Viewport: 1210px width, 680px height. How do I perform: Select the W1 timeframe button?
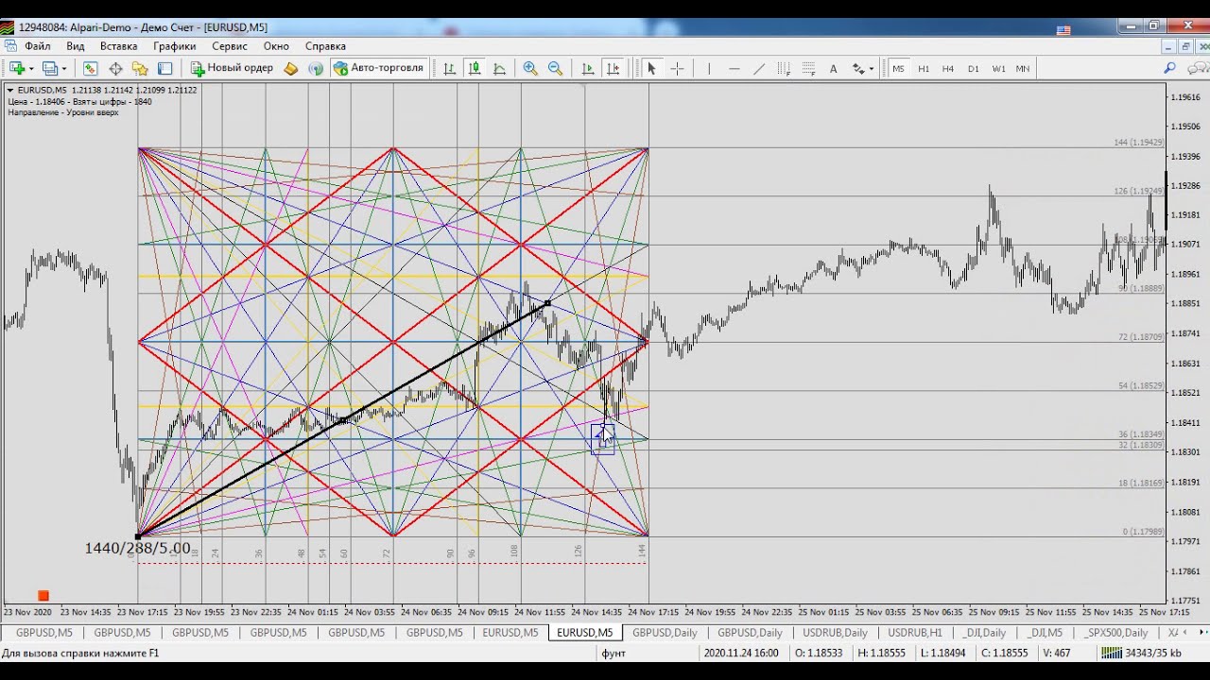[x=998, y=68]
